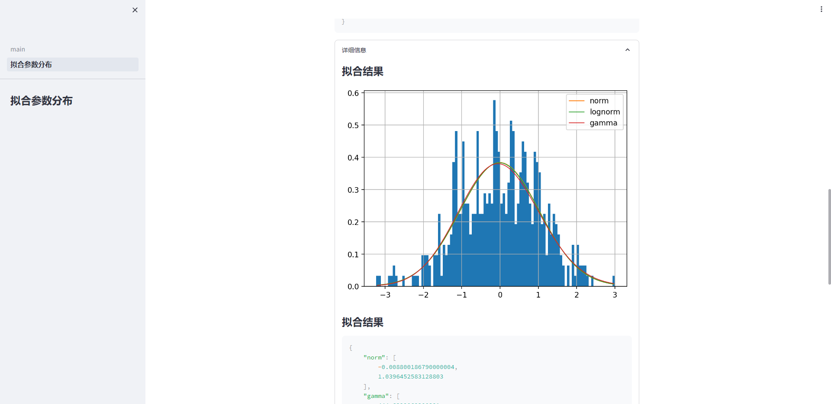Open the three-dot main menu
Viewport: 831px width, 404px height.
(x=821, y=9)
